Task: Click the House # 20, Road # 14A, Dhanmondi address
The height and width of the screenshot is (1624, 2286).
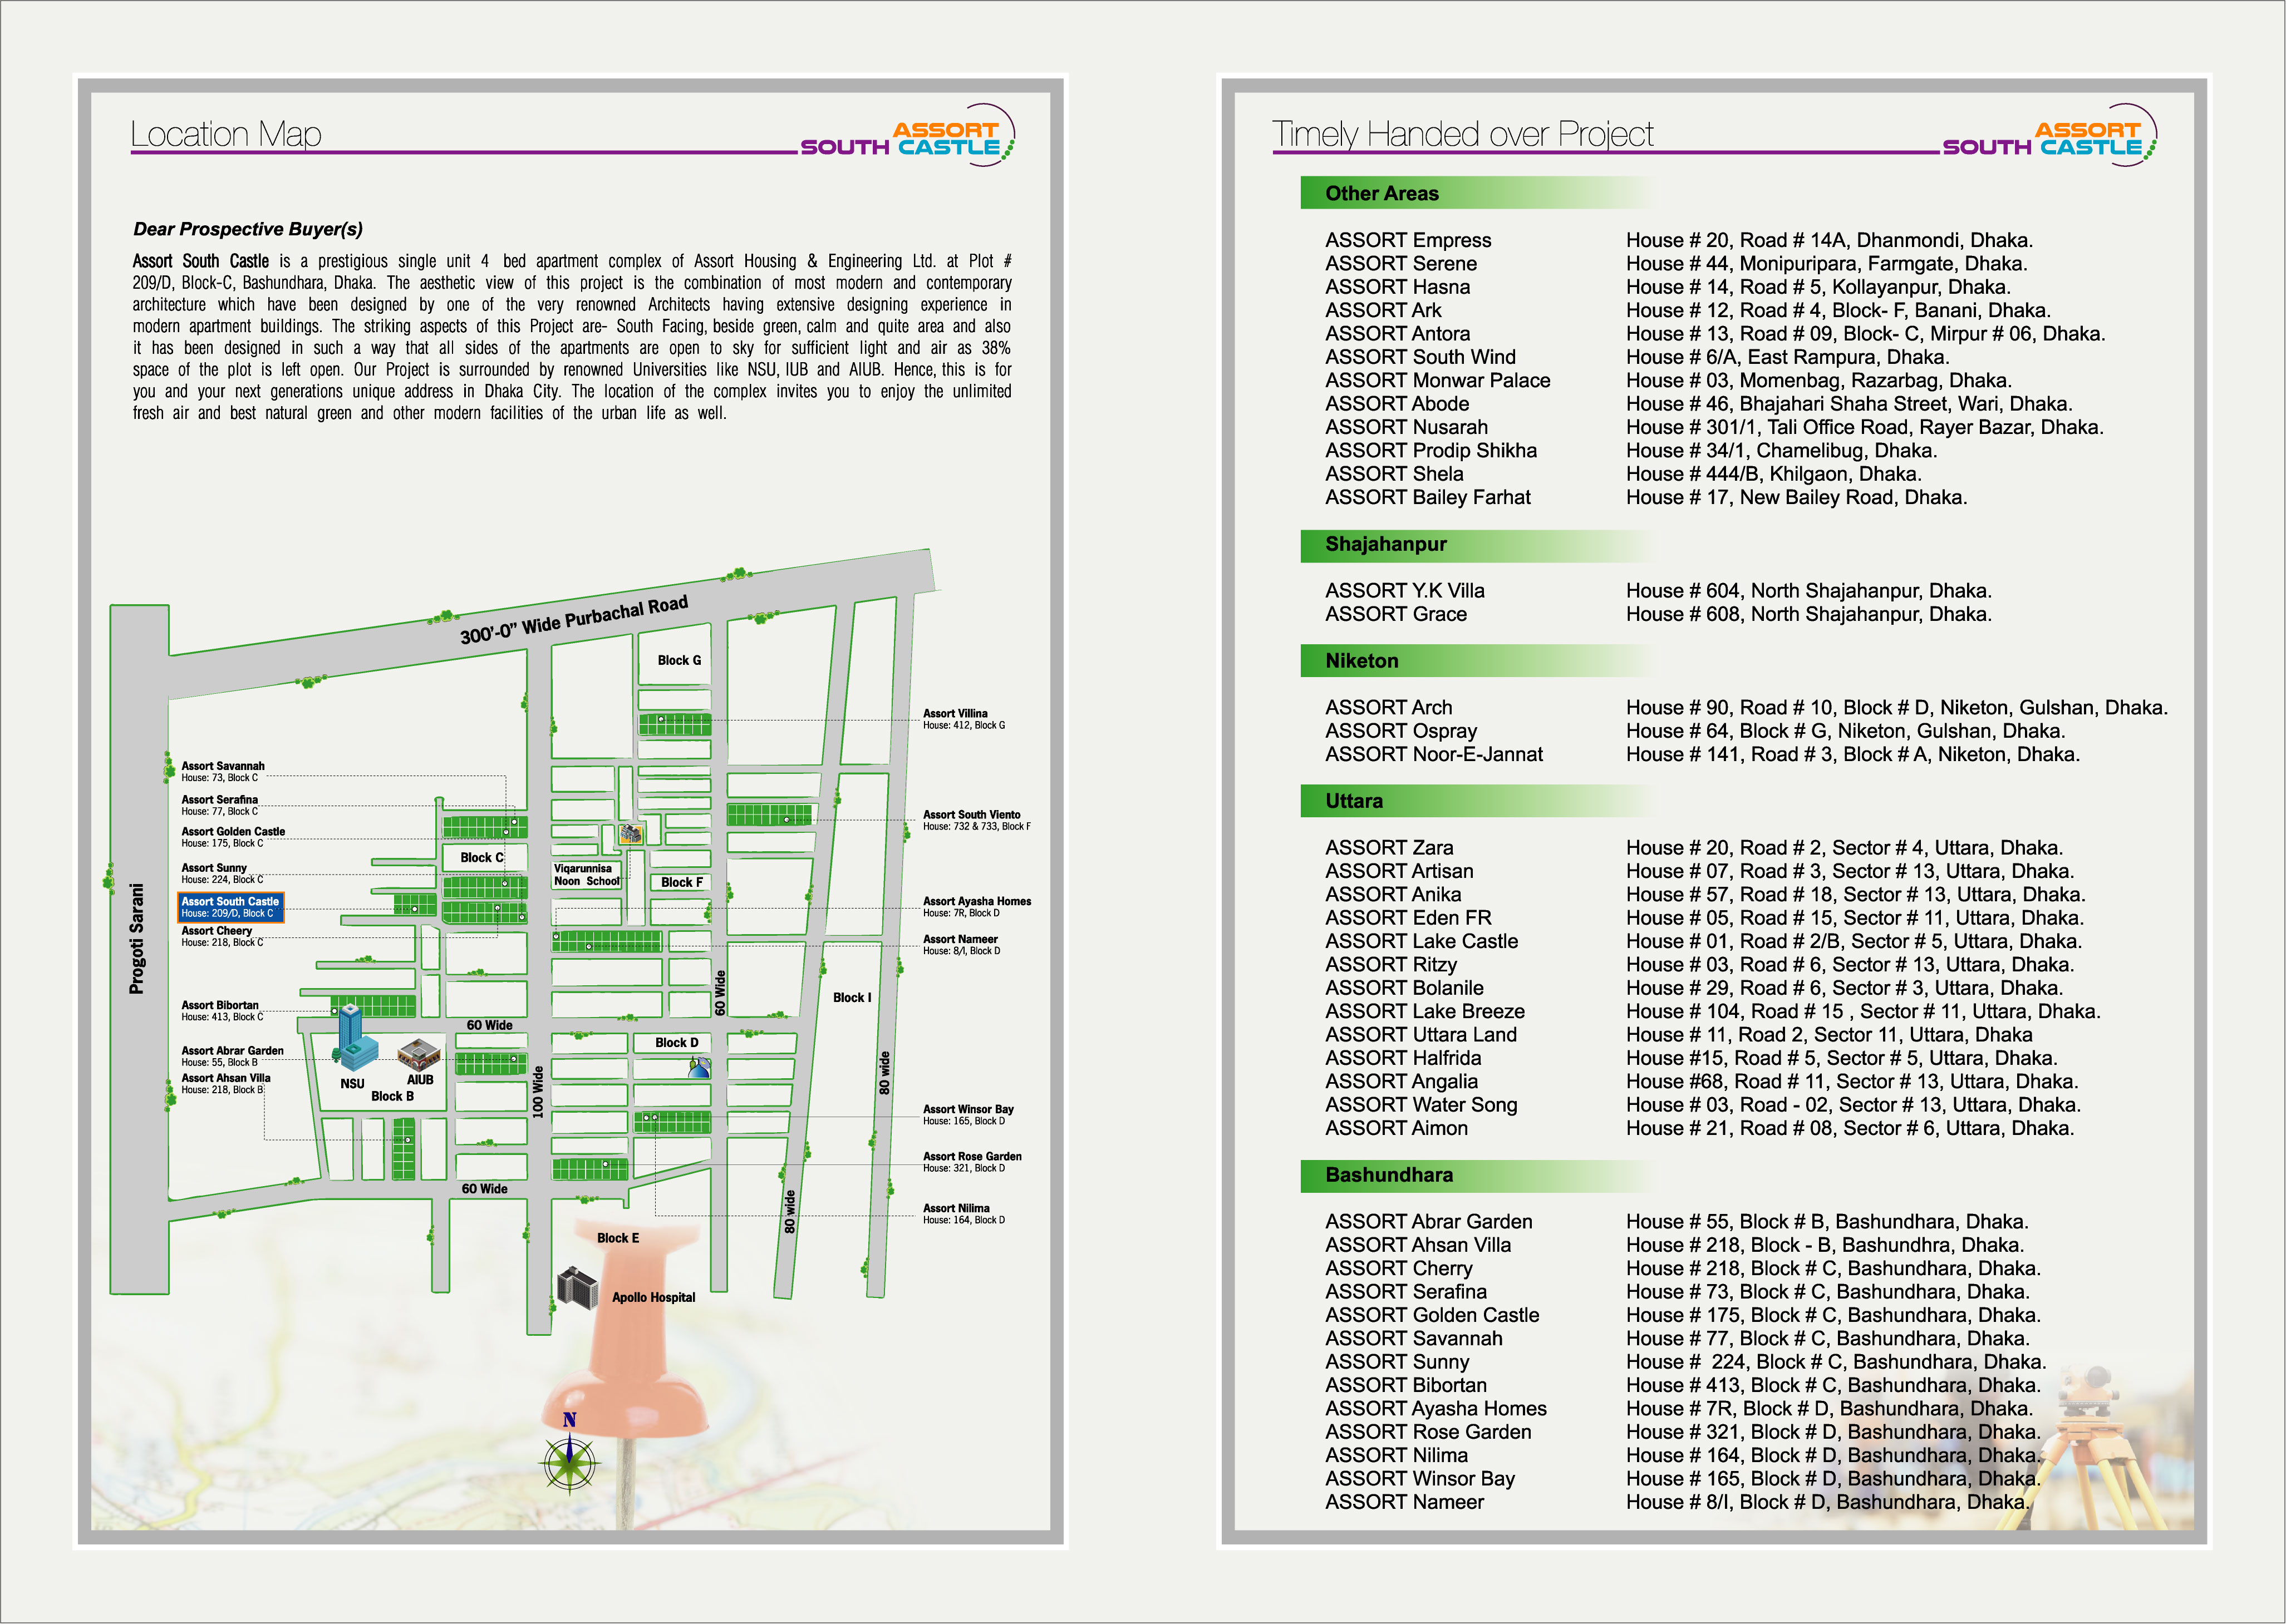Action: pos(1829,240)
